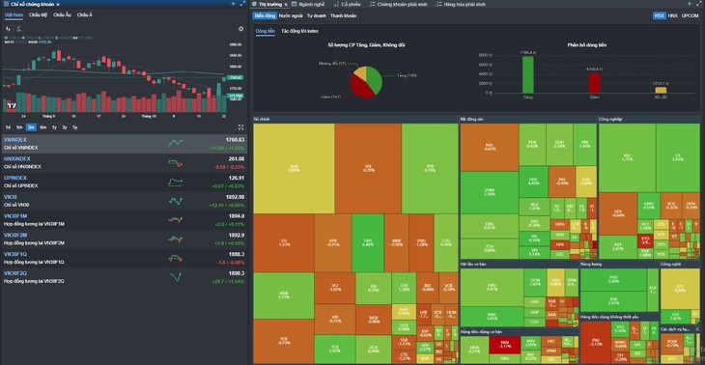Click the NVL heatmap tile

tap(490, 147)
